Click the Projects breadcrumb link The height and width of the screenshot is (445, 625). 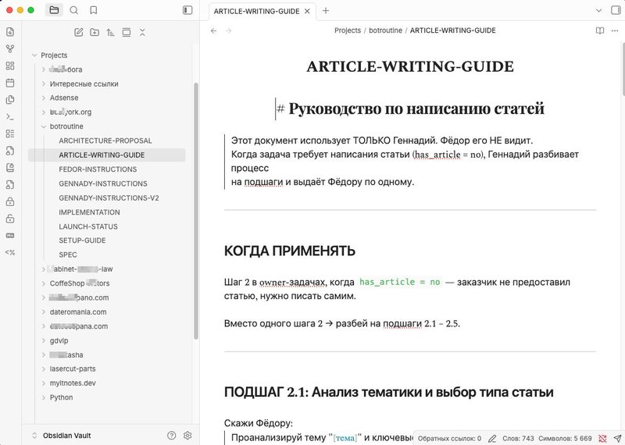click(x=348, y=30)
